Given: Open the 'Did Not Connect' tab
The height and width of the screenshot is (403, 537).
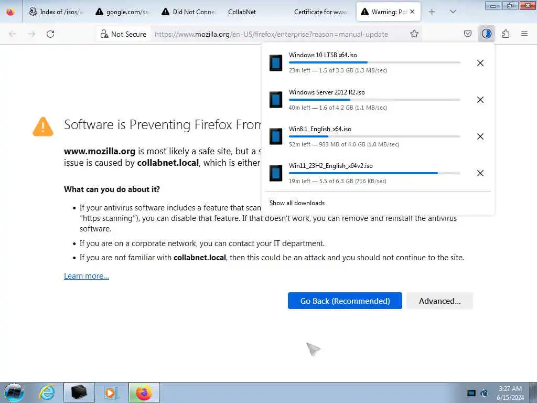Looking at the screenshot, I should (189, 12).
